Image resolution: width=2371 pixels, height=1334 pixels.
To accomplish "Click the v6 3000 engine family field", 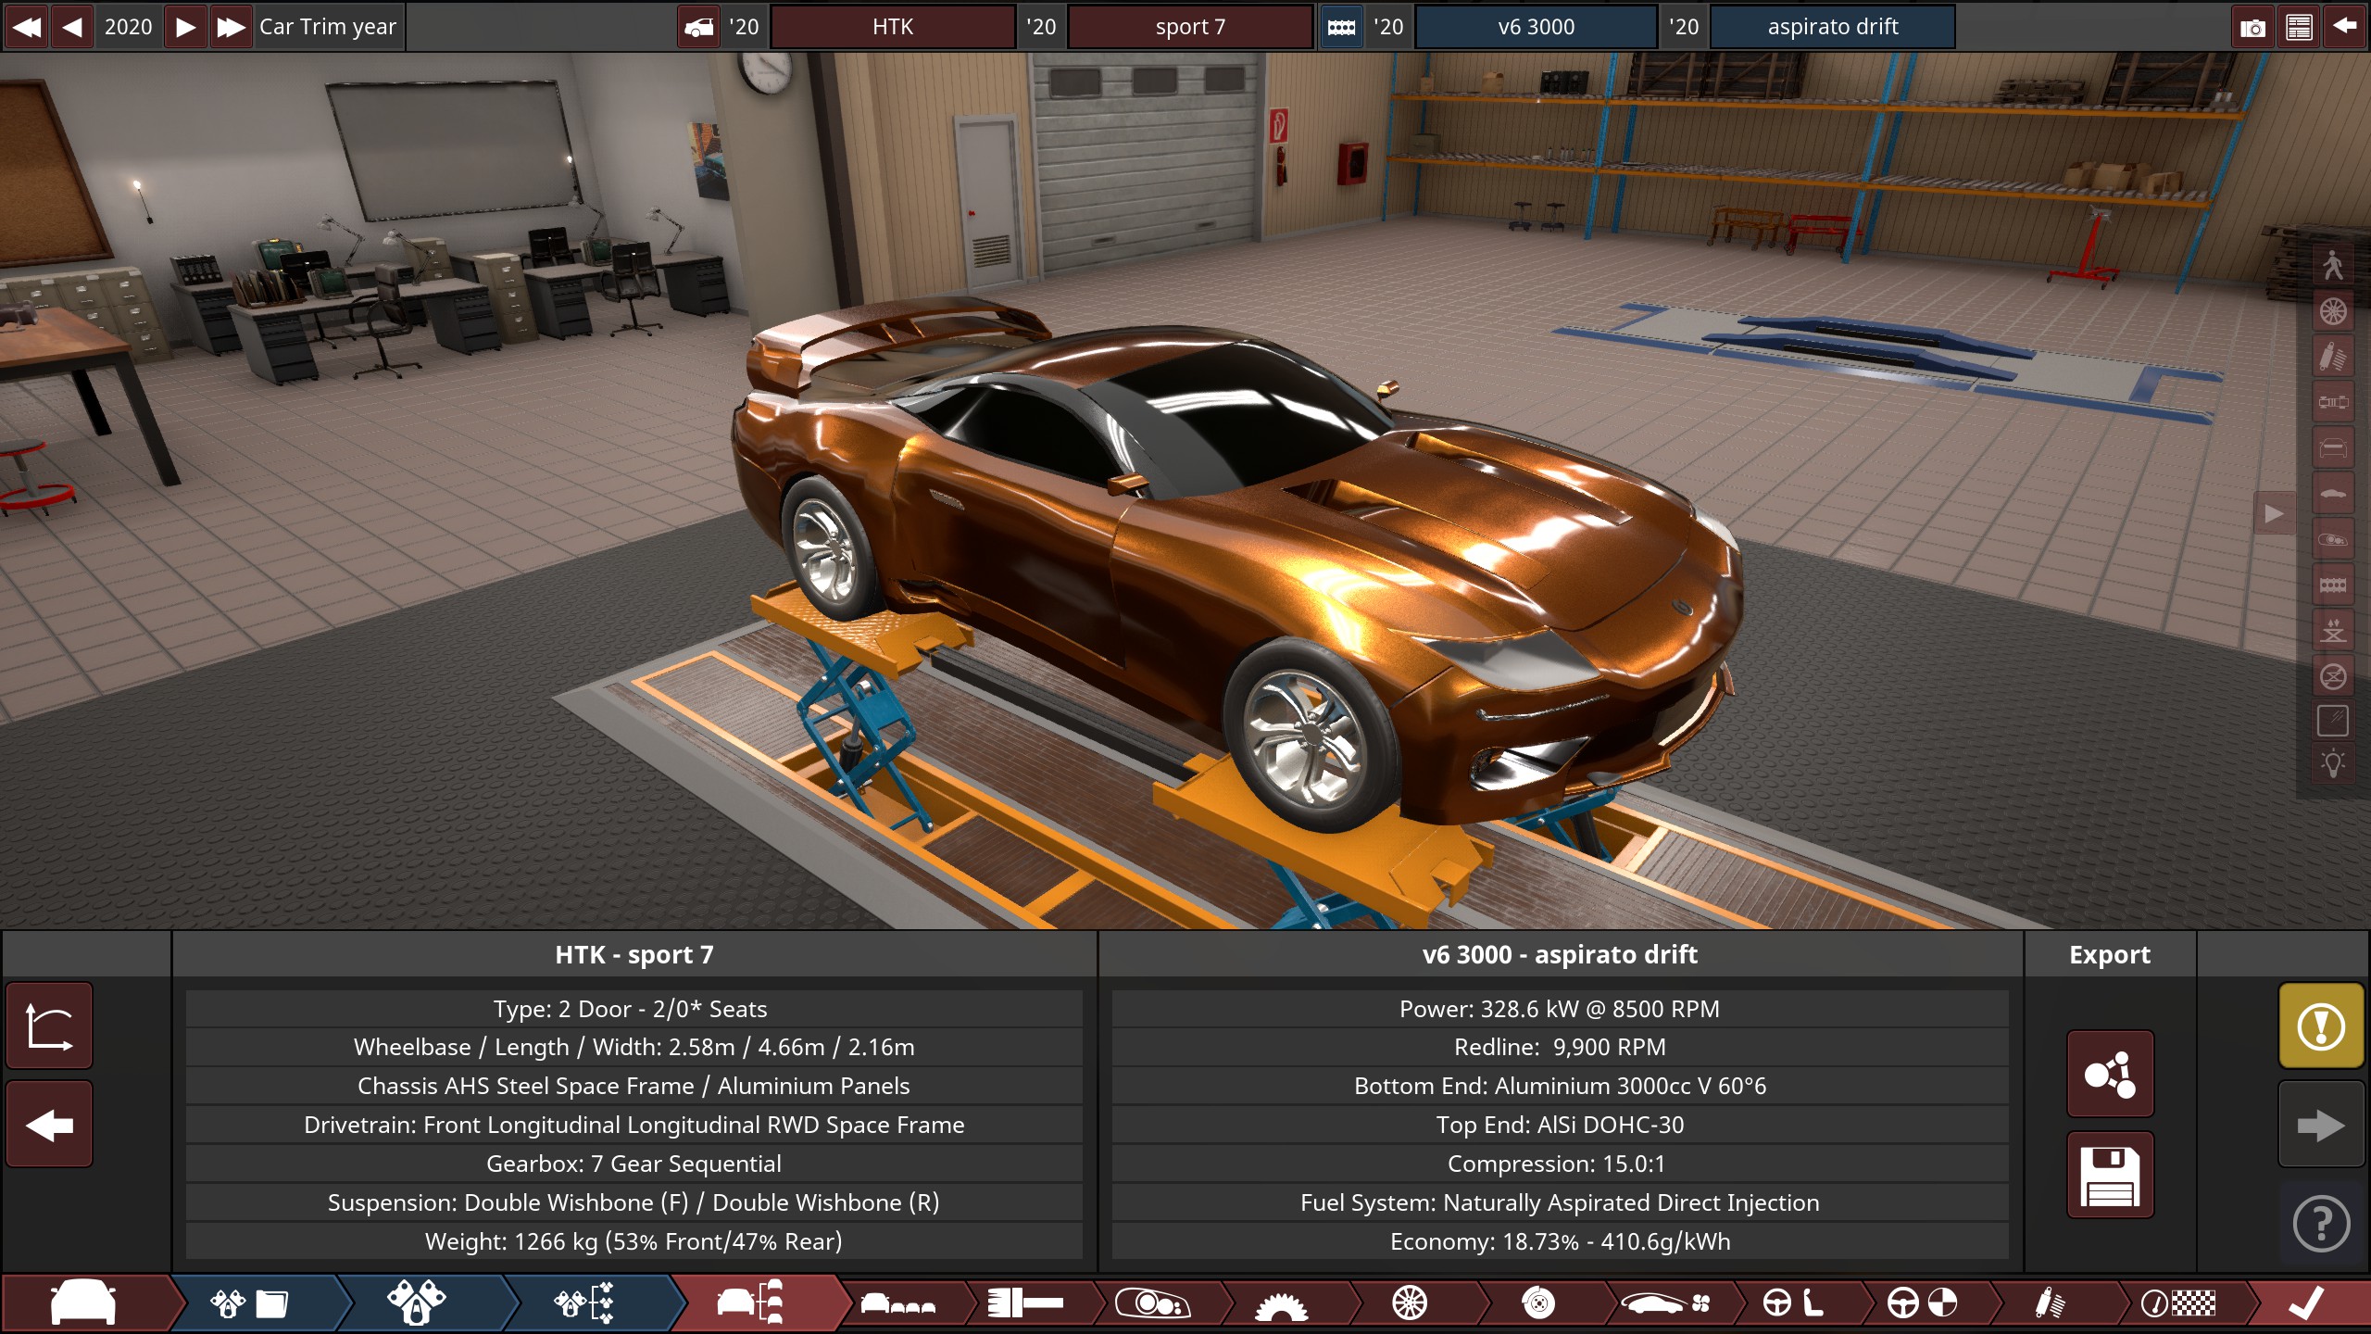I will pos(1537,27).
